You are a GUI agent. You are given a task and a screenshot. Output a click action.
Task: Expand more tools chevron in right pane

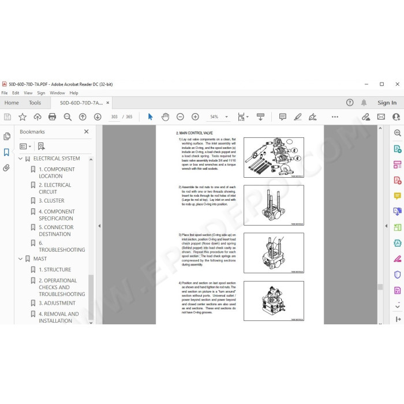click(398, 306)
